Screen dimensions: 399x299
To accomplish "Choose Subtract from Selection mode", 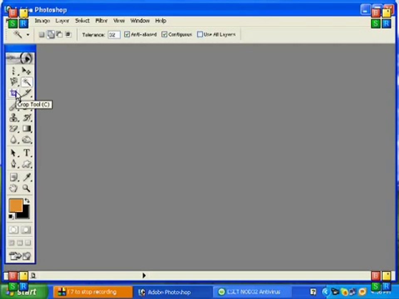I will point(59,34).
